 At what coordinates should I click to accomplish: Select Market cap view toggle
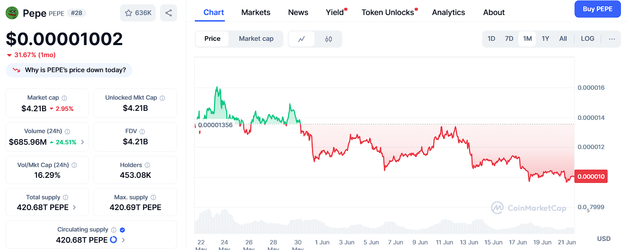[x=256, y=39]
